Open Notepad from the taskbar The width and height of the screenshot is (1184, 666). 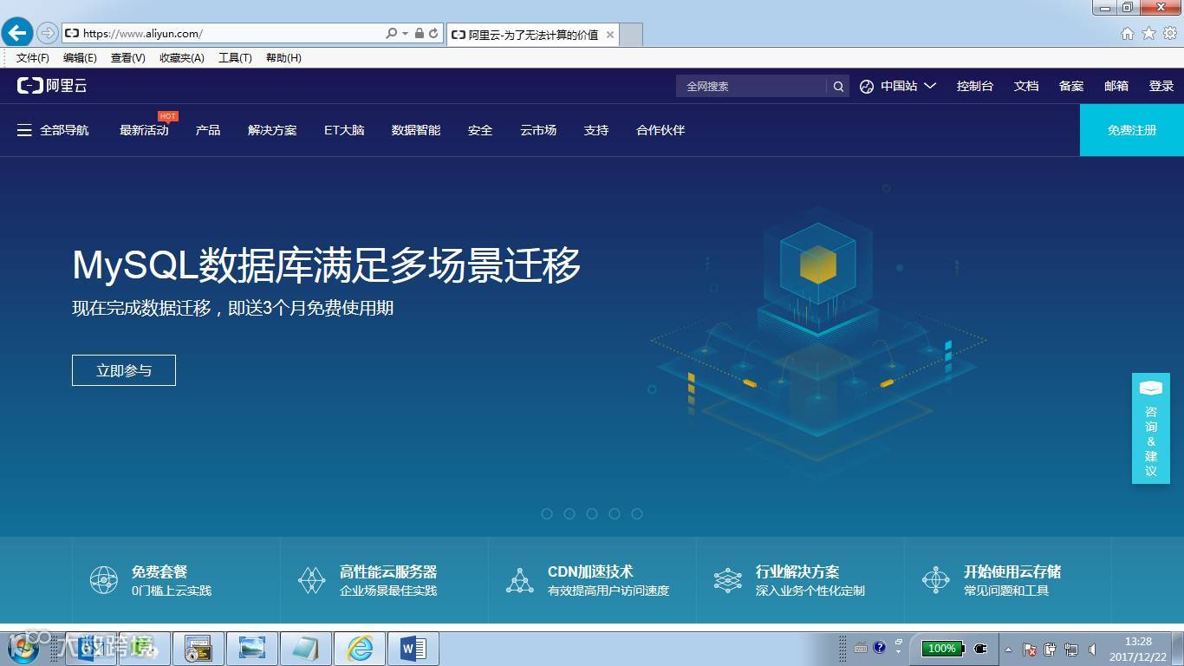tap(306, 649)
